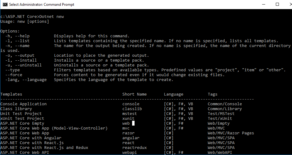Viewport: 292px width, 155px height.
Task: Click the 'Class library' template name
Action: point(16,109)
